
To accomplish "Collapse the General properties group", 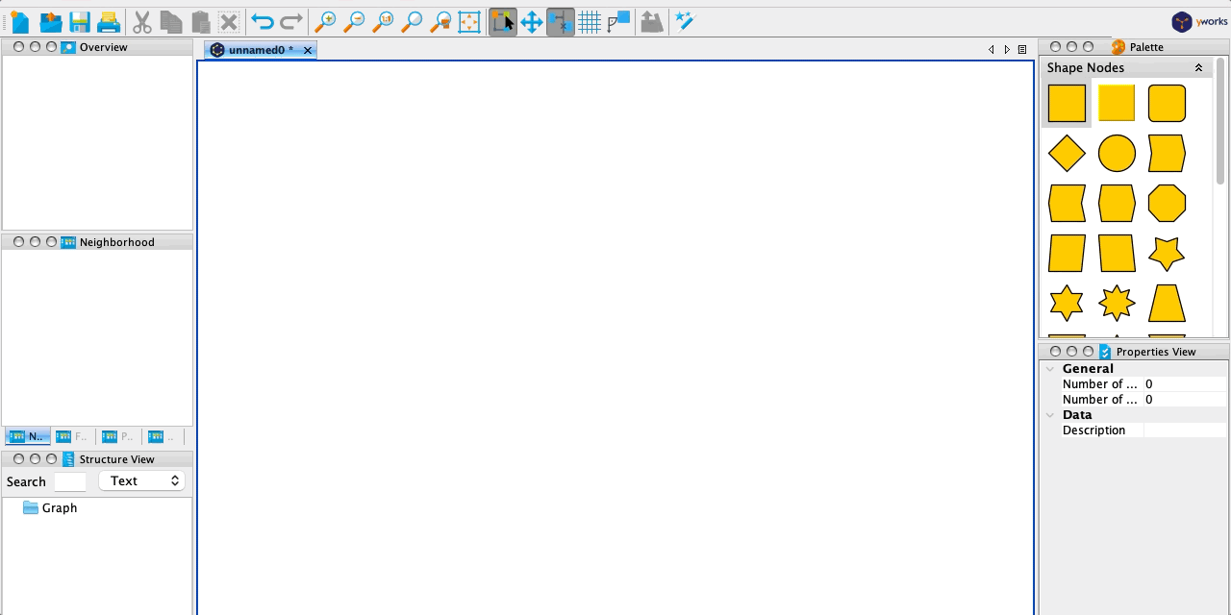I will (1050, 369).
